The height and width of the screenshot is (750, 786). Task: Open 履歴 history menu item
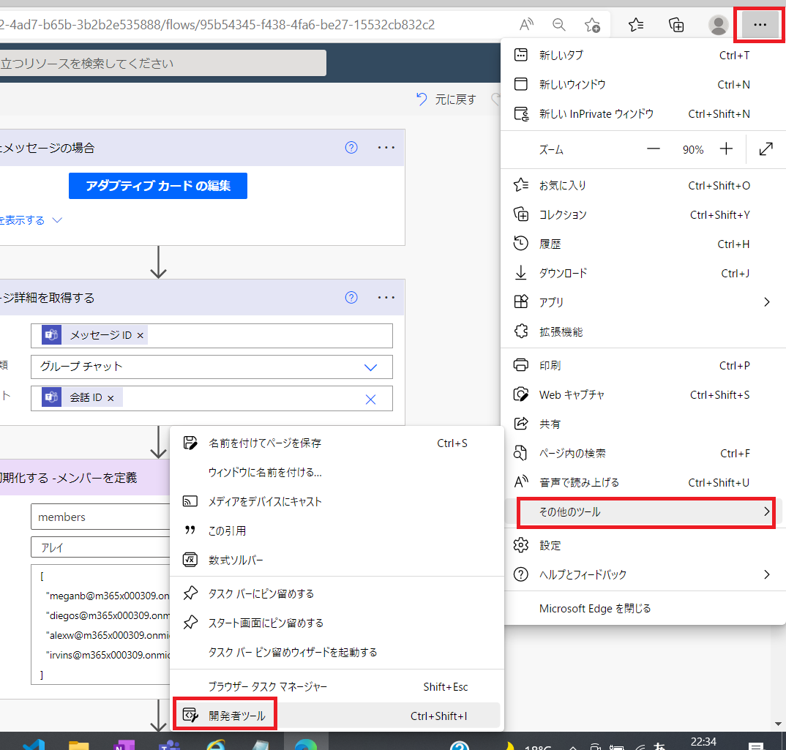(643, 244)
